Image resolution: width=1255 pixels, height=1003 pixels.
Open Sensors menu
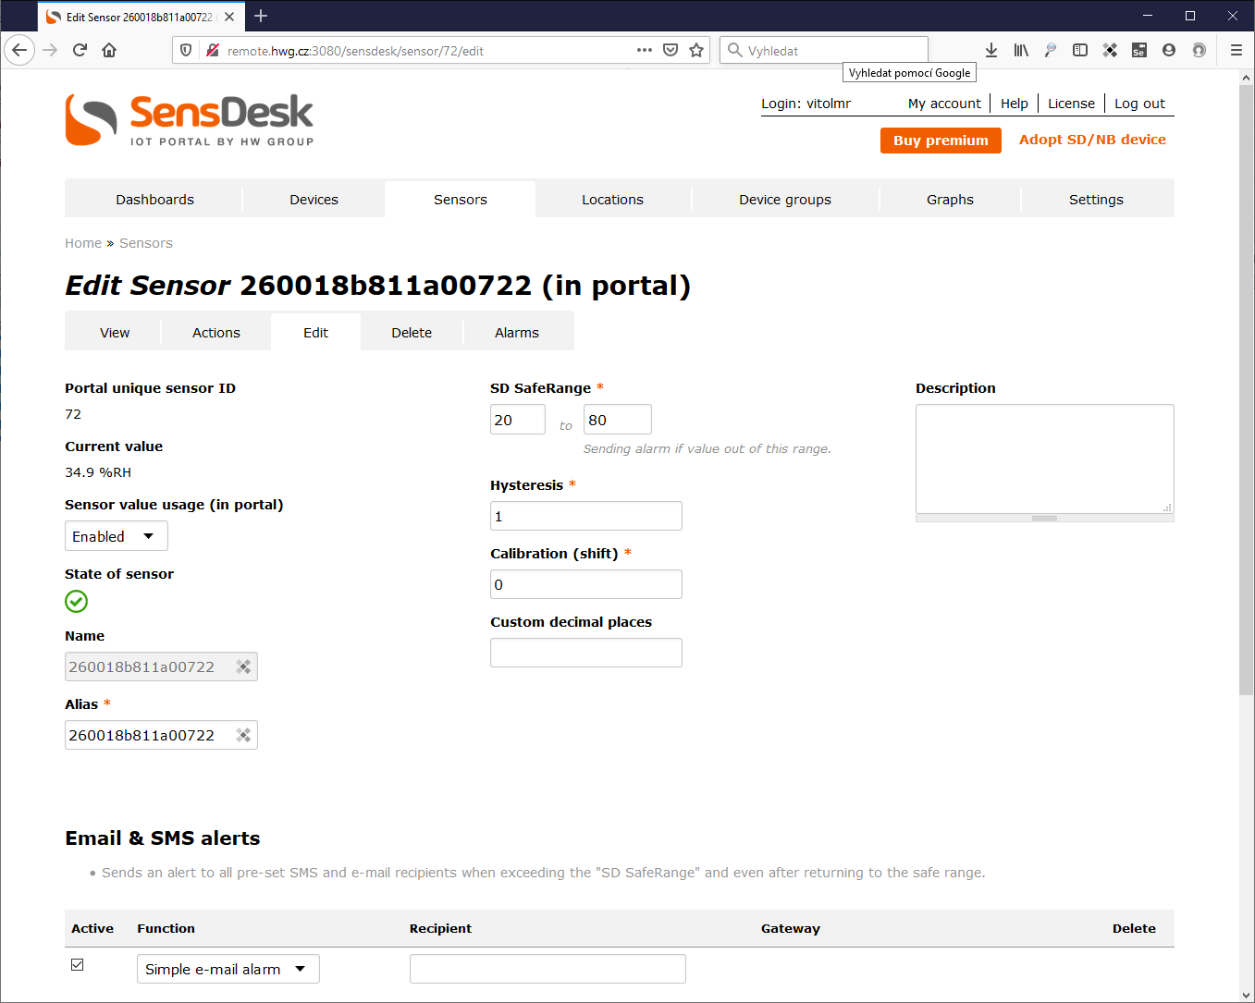click(461, 200)
